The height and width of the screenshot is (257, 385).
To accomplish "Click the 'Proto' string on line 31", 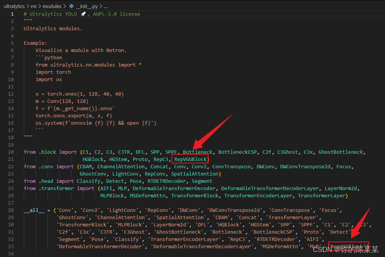I will [x=311, y=232].
